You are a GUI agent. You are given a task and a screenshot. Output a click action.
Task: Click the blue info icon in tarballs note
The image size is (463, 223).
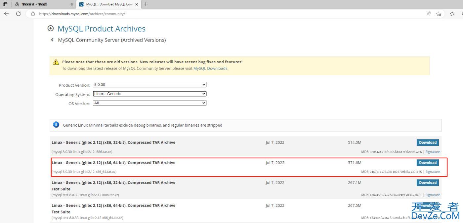pos(56,125)
